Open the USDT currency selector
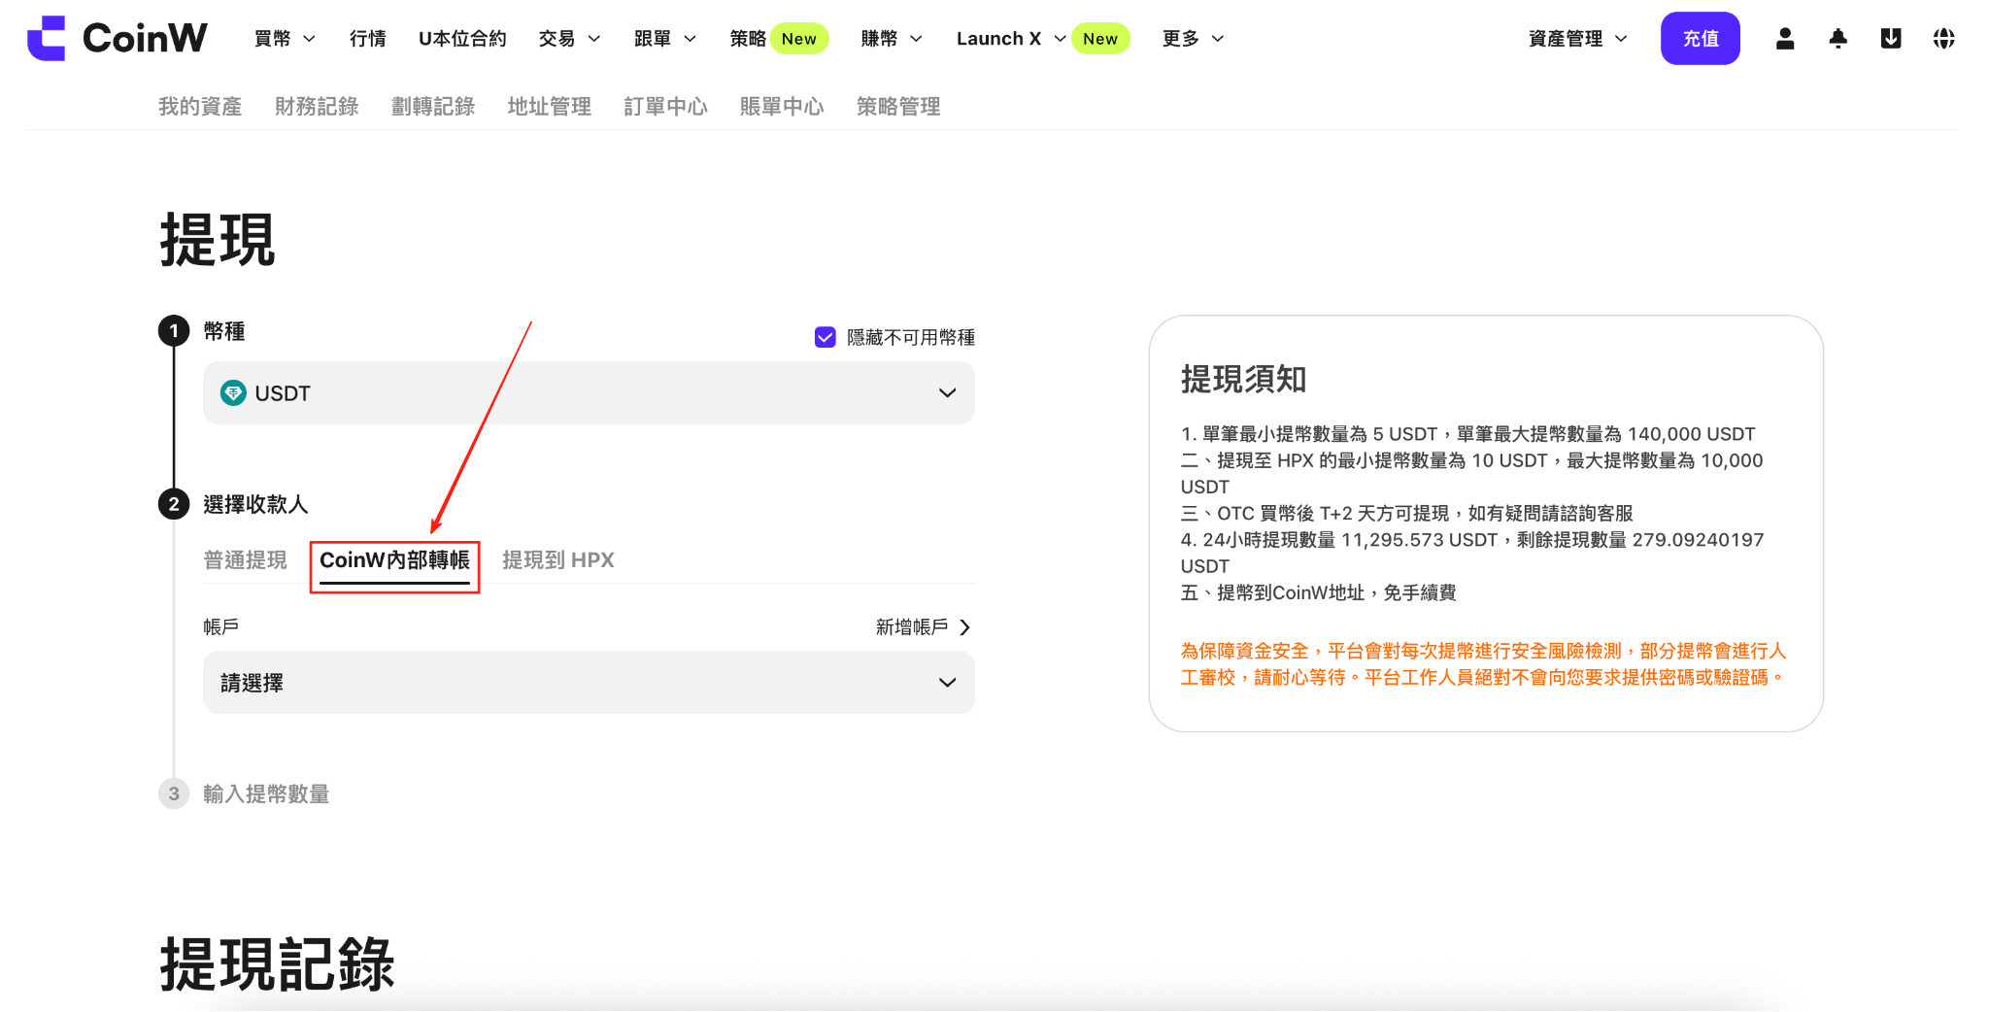The height and width of the screenshot is (1012, 1989). click(589, 393)
